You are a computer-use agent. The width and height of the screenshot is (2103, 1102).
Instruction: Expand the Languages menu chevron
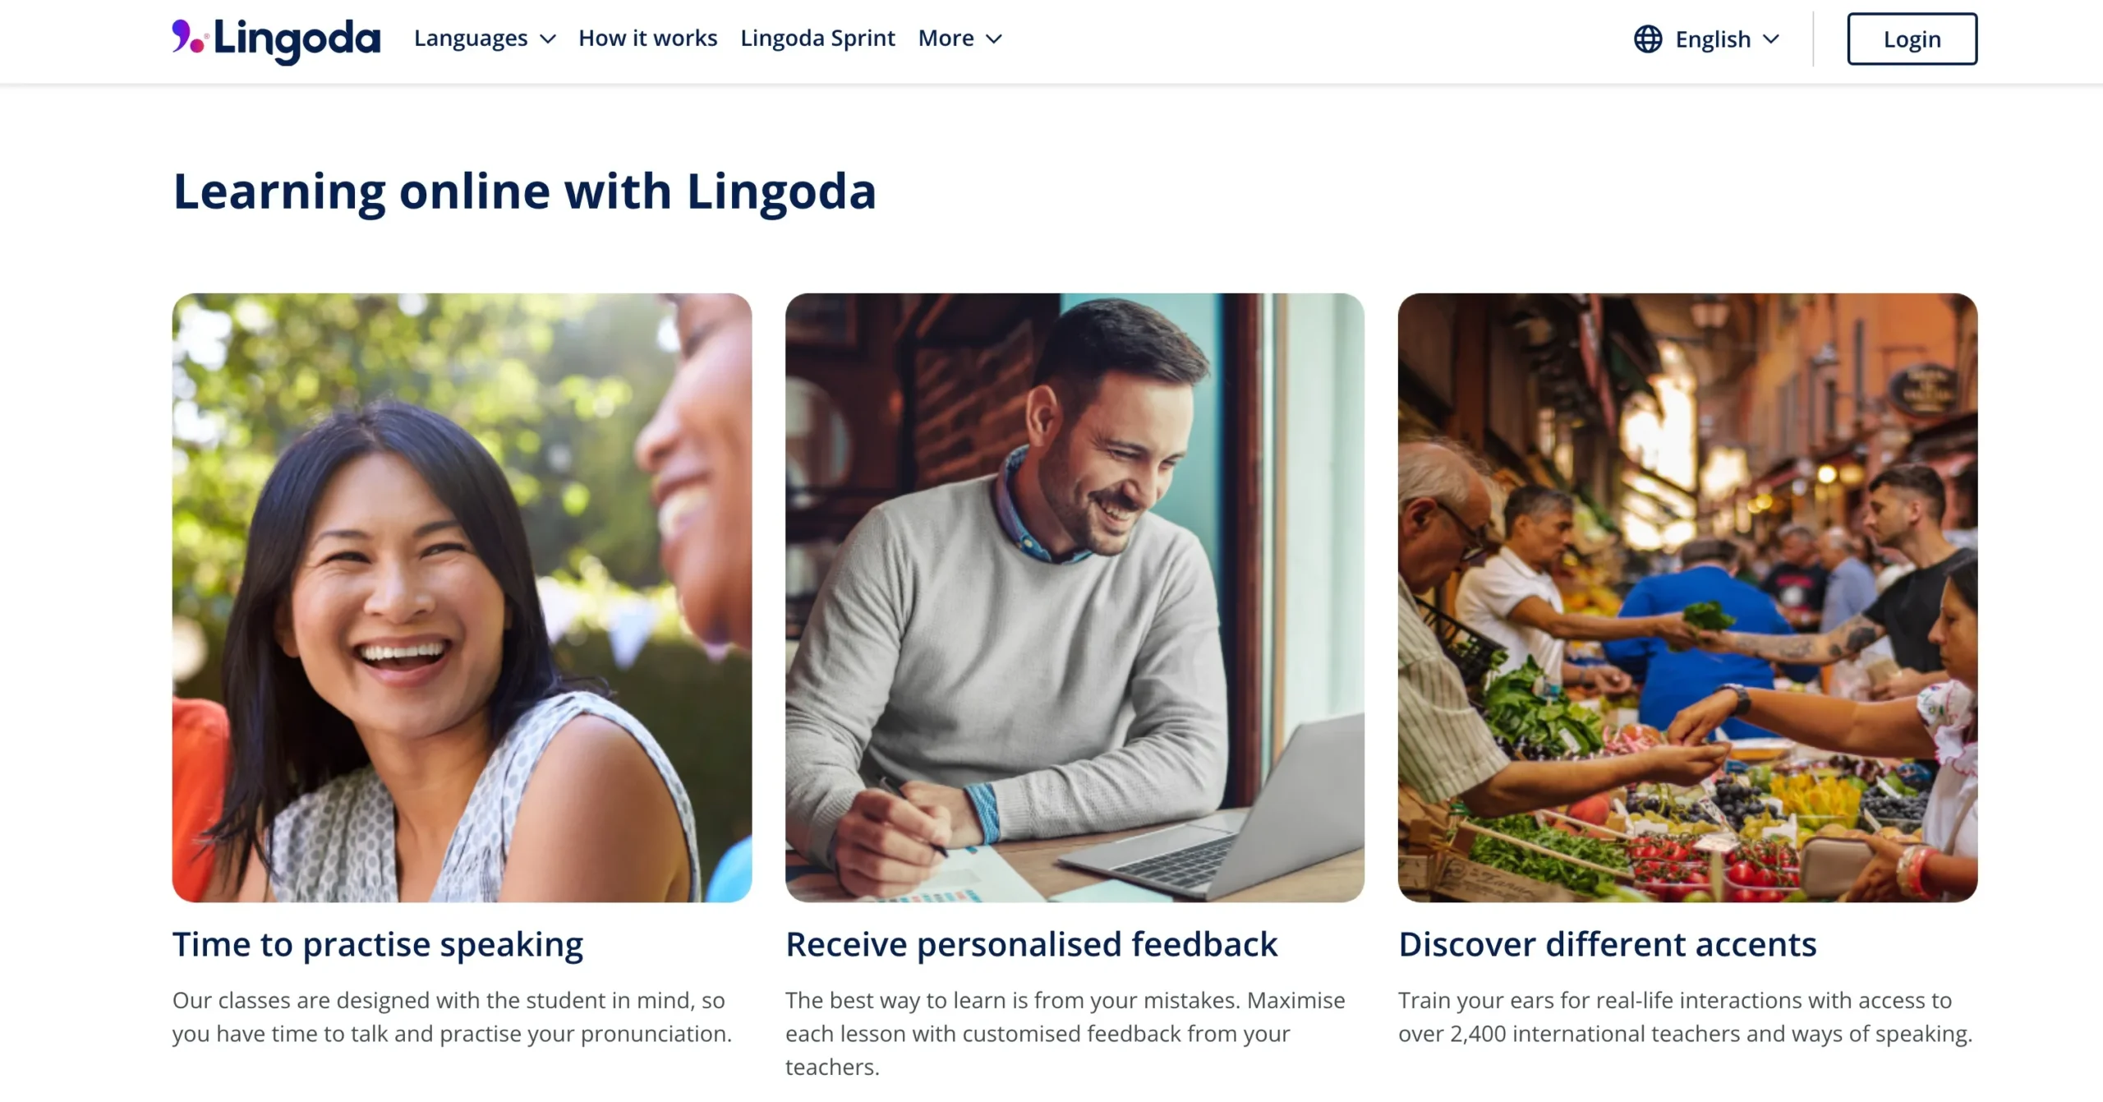pyautogui.click(x=548, y=39)
